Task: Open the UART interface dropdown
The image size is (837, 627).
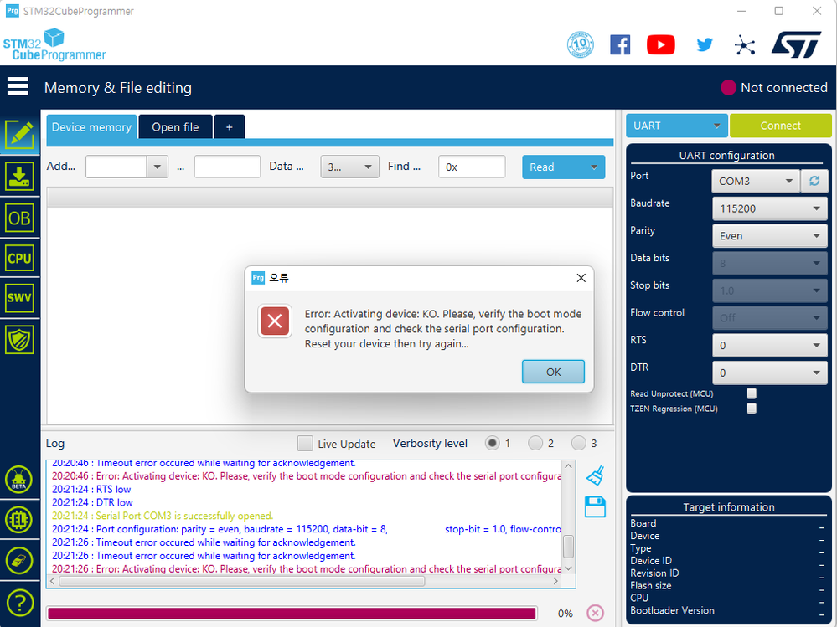Action: [x=677, y=126]
